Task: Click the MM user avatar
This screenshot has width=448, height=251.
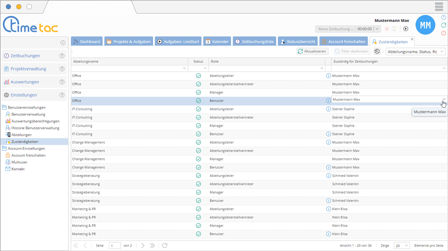Action: pyautogui.click(x=425, y=26)
